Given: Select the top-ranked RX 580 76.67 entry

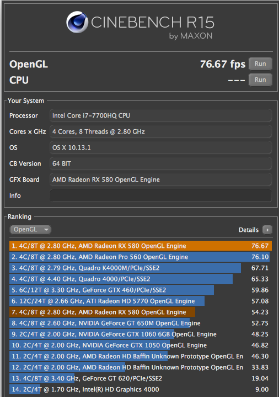Looking at the screenshot, I should [x=141, y=246].
